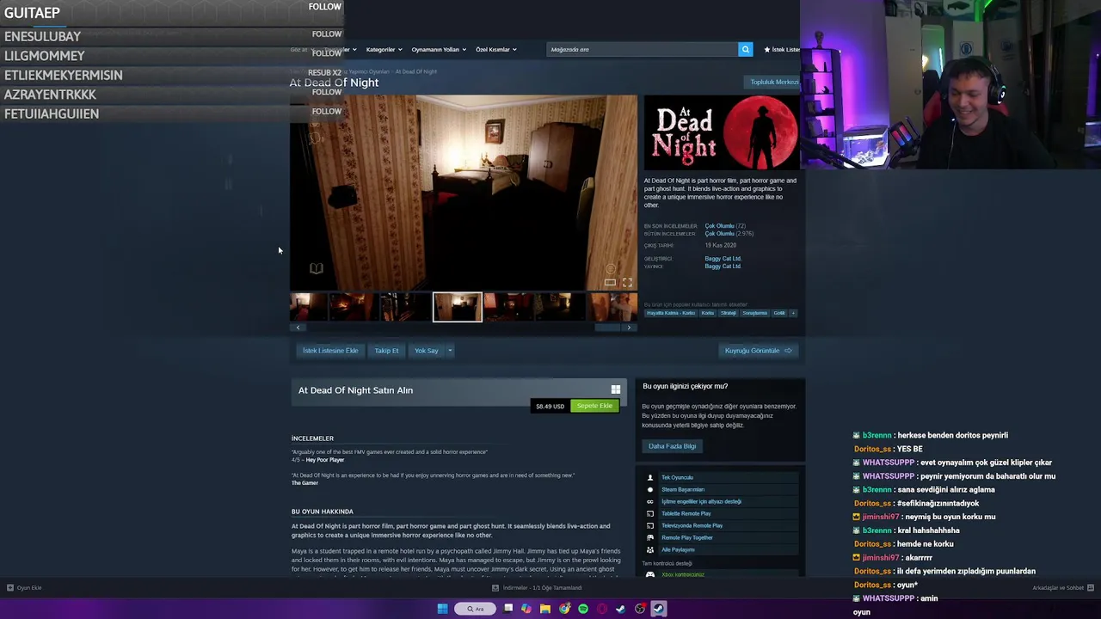Click the Soruşturma tag
The image size is (1101, 619).
point(754,313)
